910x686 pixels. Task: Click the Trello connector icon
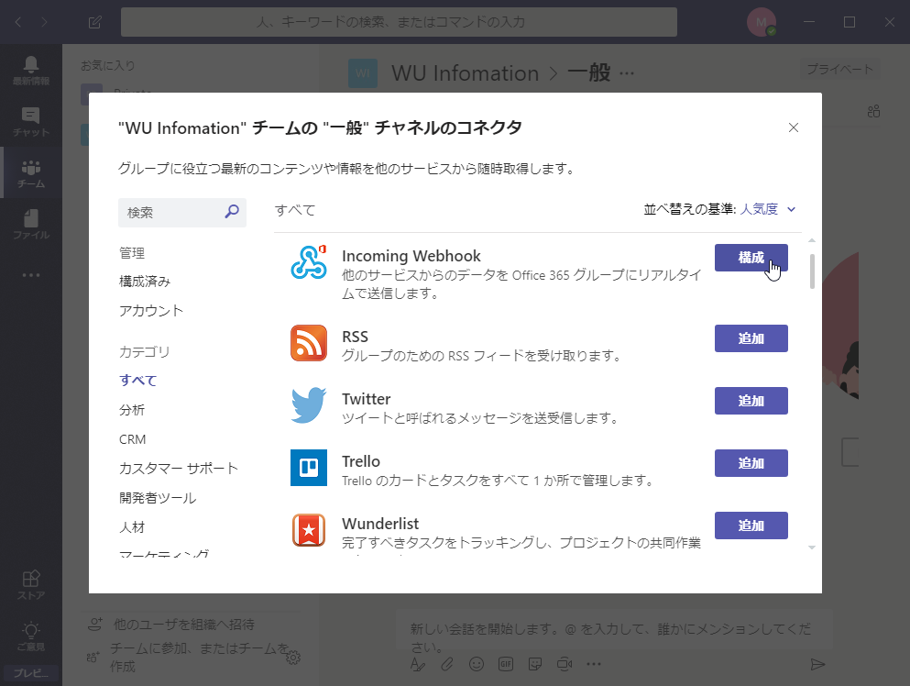pyautogui.click(x=309, y=468)
